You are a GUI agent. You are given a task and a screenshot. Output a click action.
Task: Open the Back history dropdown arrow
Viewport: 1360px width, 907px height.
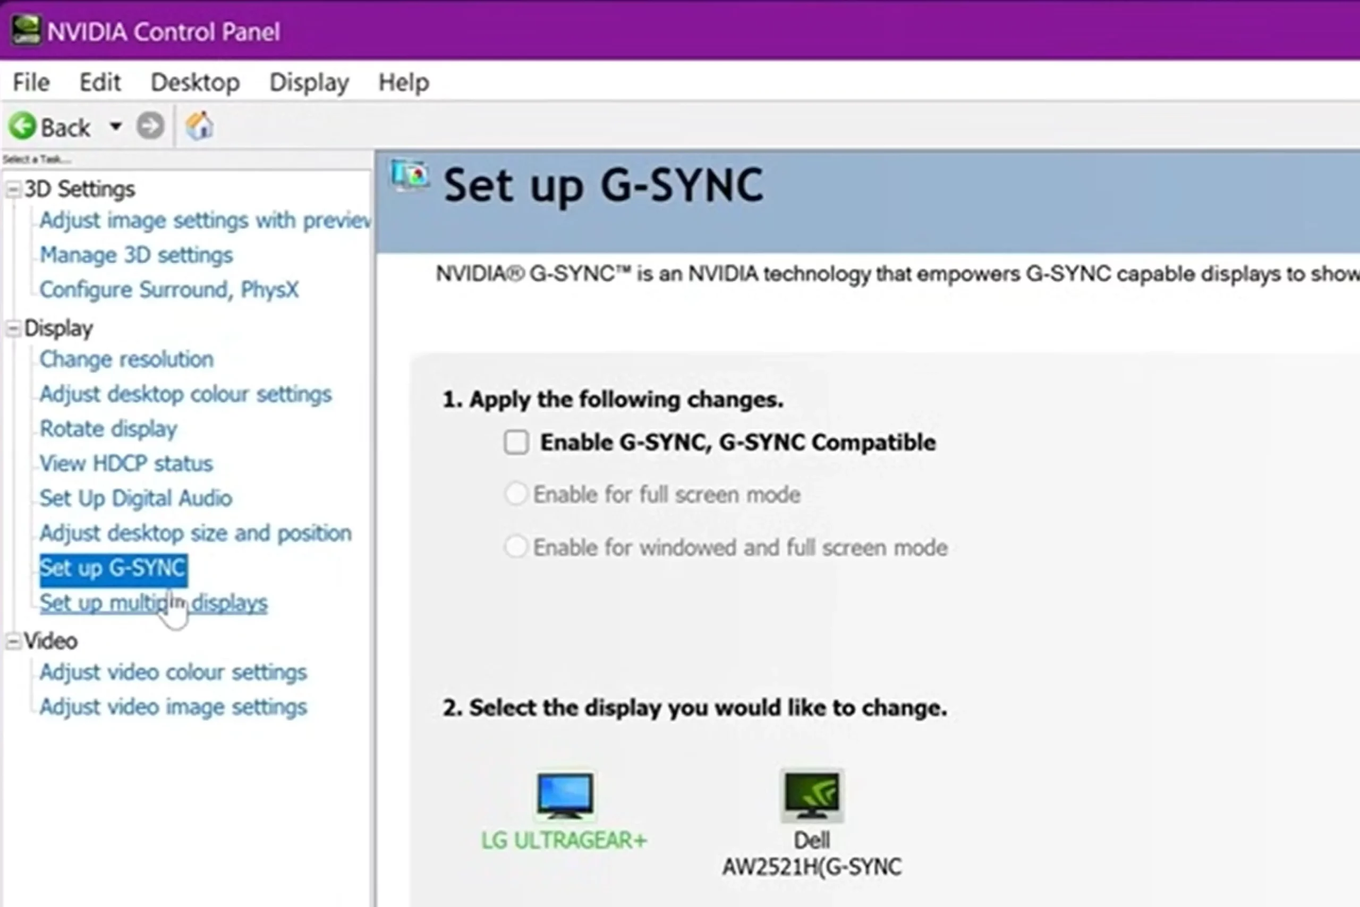click(x=116, y=126)
